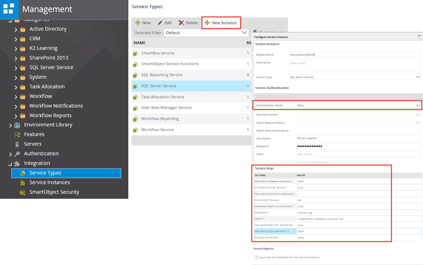
Task: Edit the On Different SQL Server value
Action: pos(359,188)
